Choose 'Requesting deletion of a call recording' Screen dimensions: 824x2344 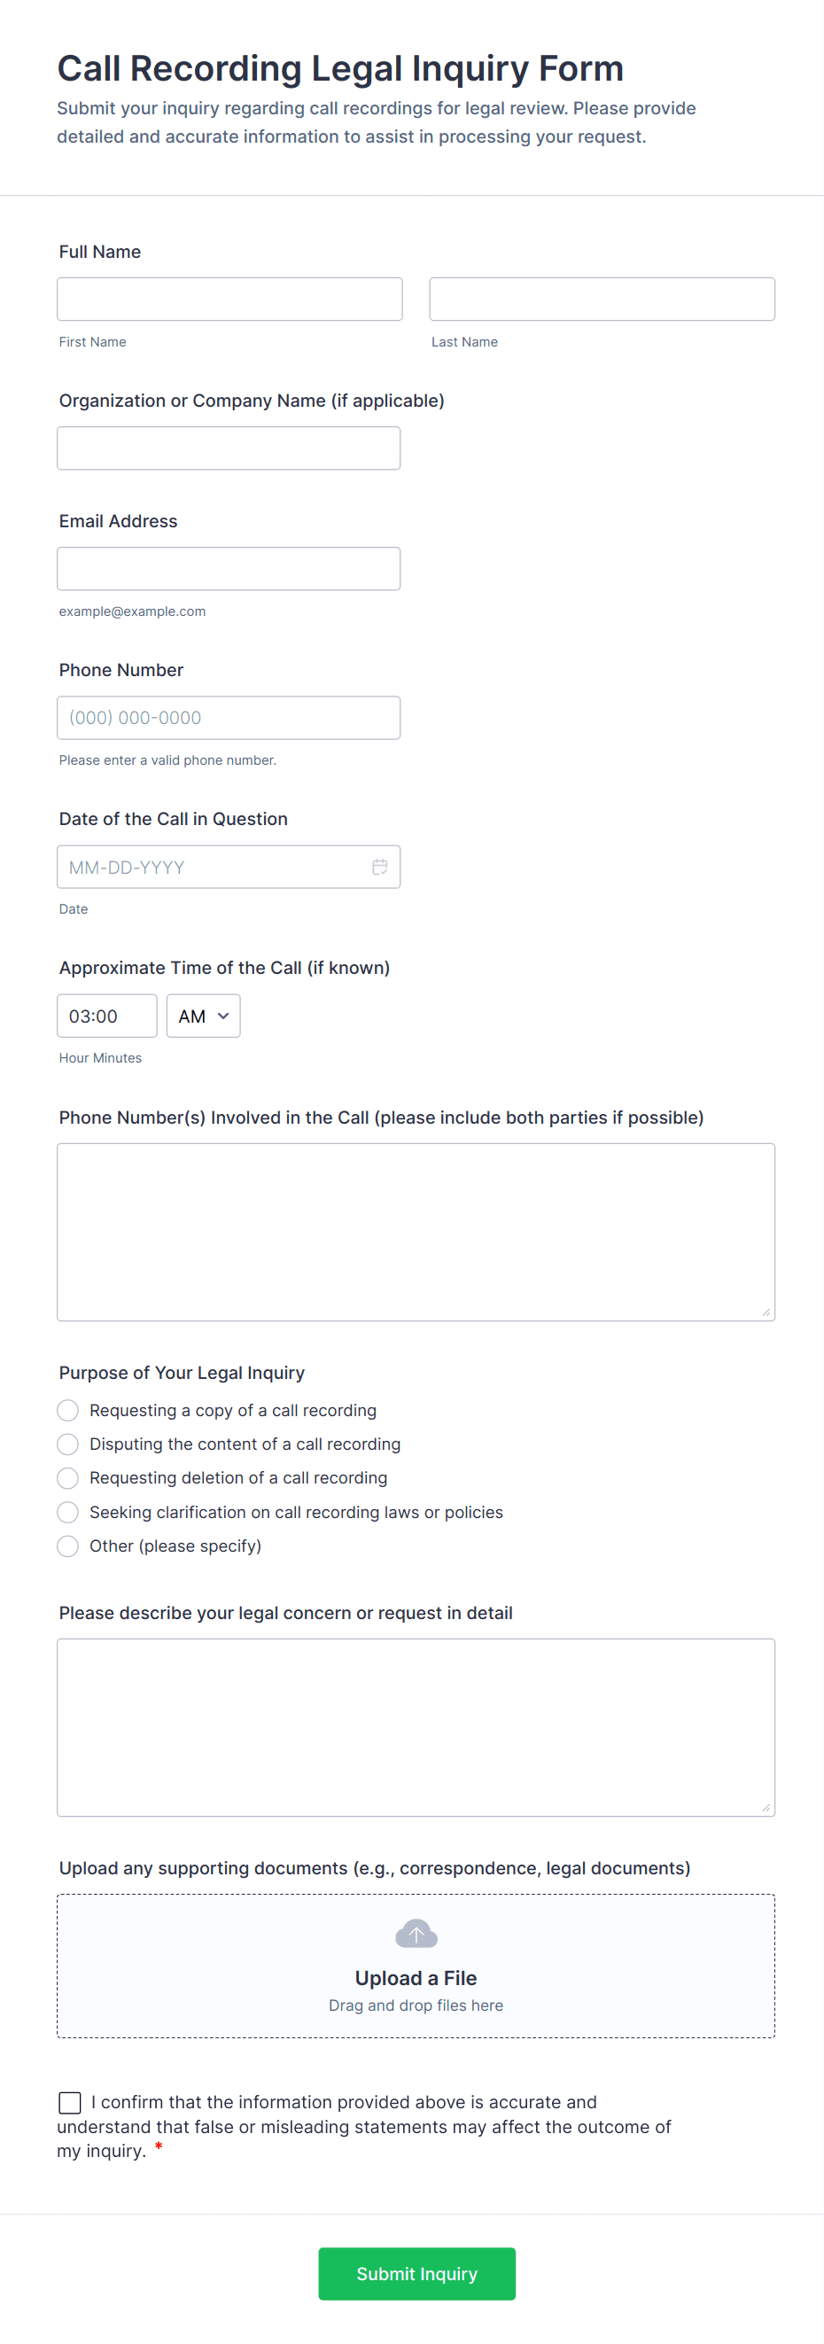68,1478
